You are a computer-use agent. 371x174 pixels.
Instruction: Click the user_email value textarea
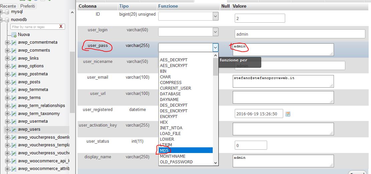(x=283, y=81)
